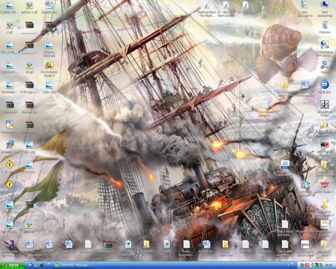Select the MyIE.exe browser icon
The width and height of the screenshot is (336, 269).
point(324,85)
